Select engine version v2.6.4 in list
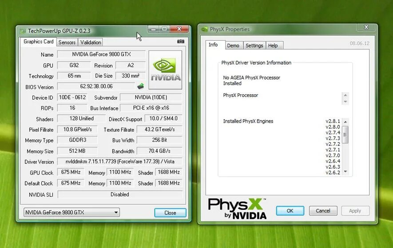Screen dimensions: 393x248 click(x=333, y=161)
